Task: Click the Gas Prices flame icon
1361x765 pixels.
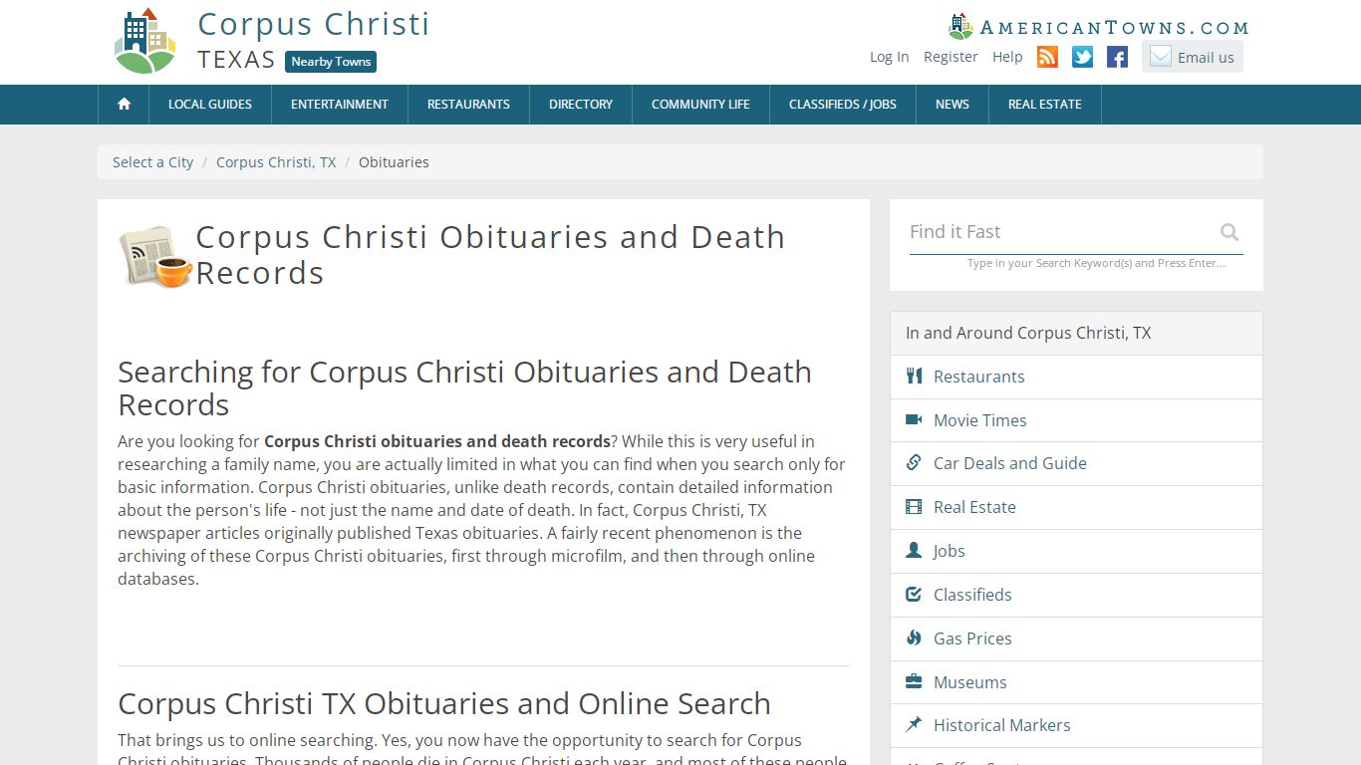Action: pyautogui.click(x=914, y=637)
